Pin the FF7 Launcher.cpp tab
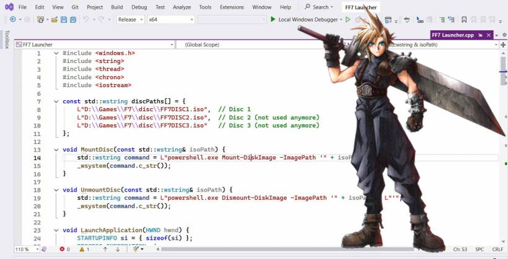Viewport: 508px width, 259px height. 480,35
